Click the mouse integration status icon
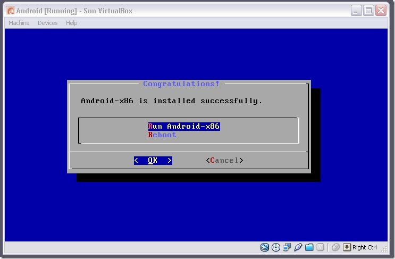 click(335, 247)
